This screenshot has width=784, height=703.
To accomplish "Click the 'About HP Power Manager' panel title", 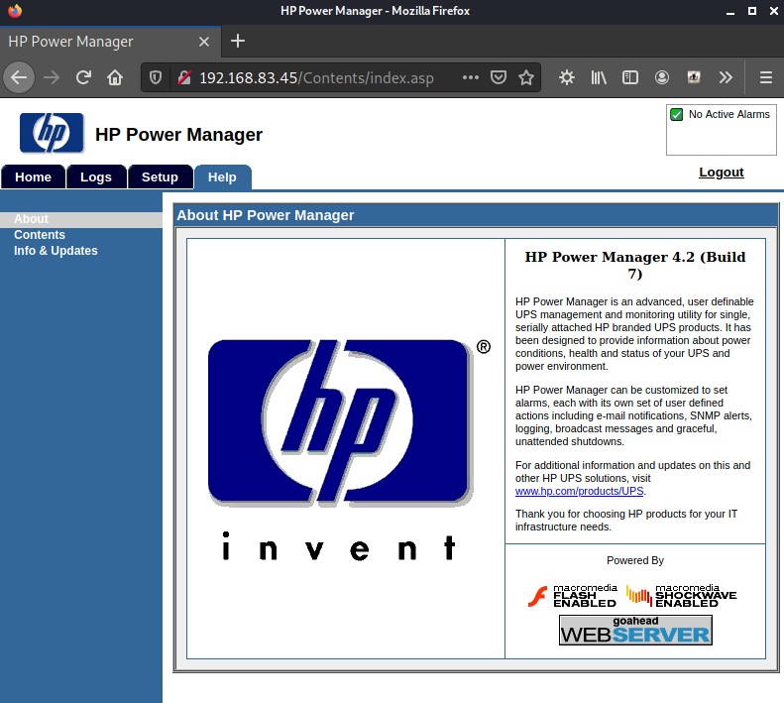I will coord(266,215).
